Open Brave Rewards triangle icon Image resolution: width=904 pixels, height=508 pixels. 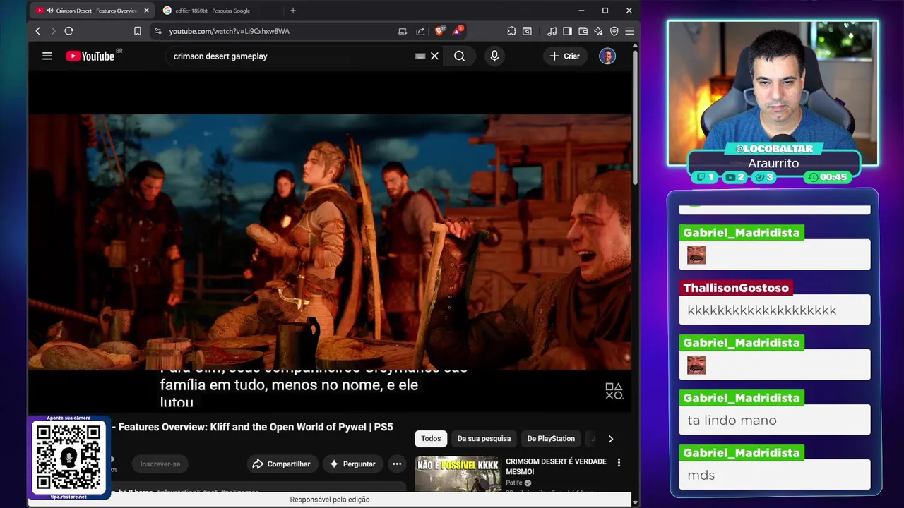[458, 30]
